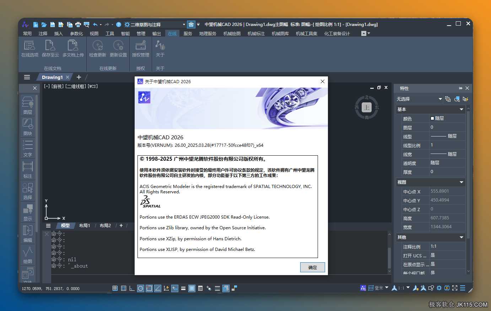Collapse the 视图 section in properties
Viewport: 491px width, 311px height.
(x=462, y=182)
